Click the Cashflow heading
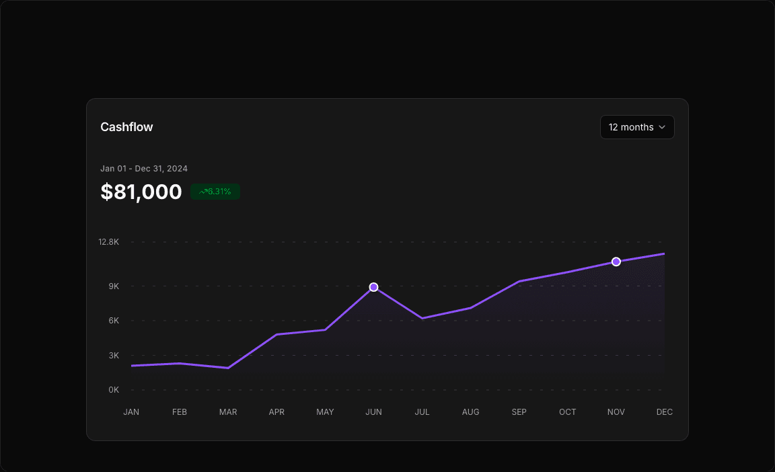775x472 pixels. click(x=126, y=127)
